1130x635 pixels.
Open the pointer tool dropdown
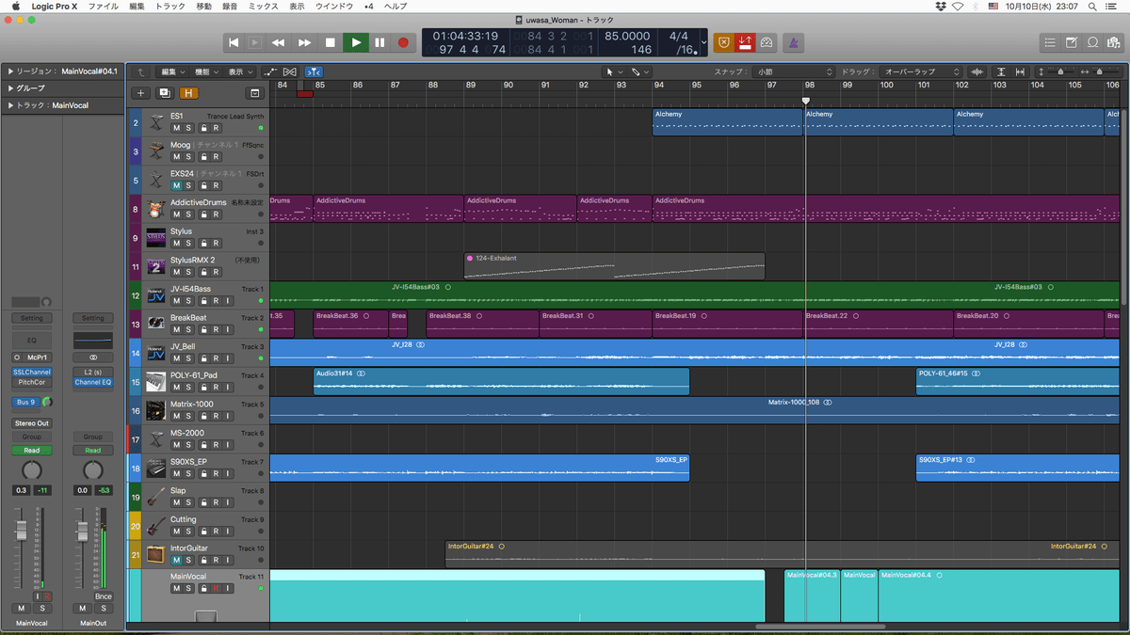[614, 71]
